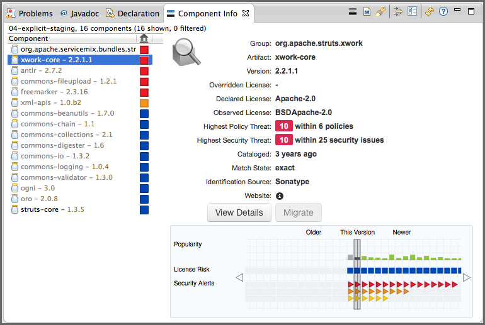Open help via the question mark icon
Screen dimensions: 485x325
443,12
